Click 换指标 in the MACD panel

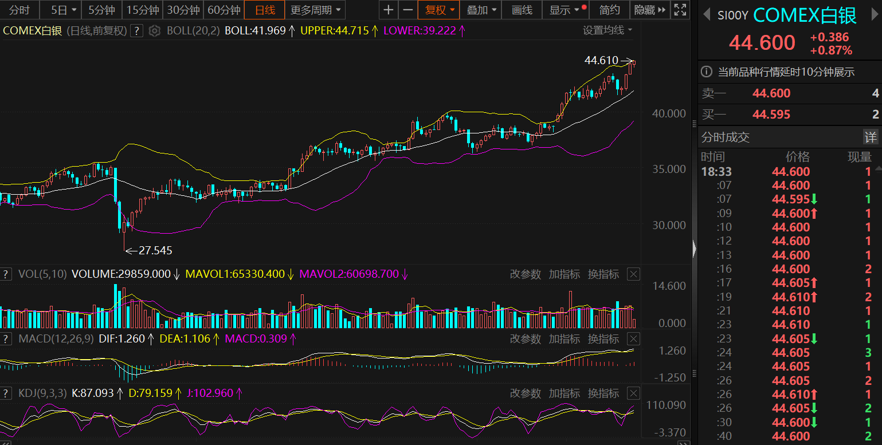click(603, 339)
